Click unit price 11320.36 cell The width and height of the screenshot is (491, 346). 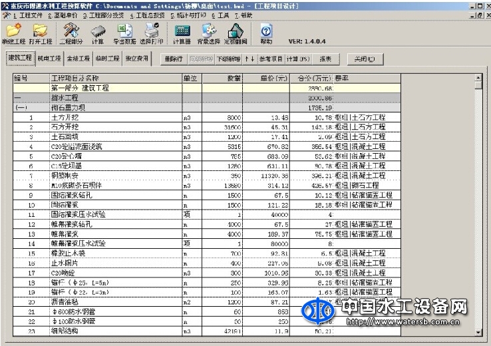tap(266, 176)
